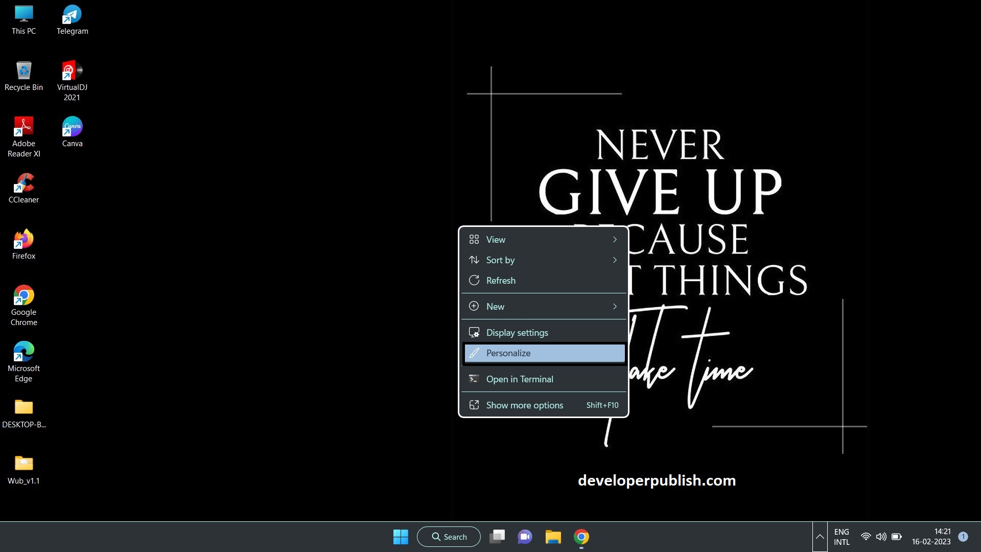Open Chrome from the taskbar
This screenshot has width=981, height=552.
(580, 537)
